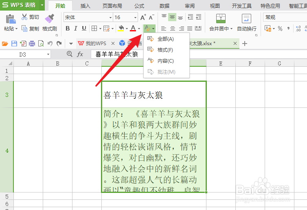
Task: Open the WPS 表格 application menu arrow
Action: tap(42, 5)
